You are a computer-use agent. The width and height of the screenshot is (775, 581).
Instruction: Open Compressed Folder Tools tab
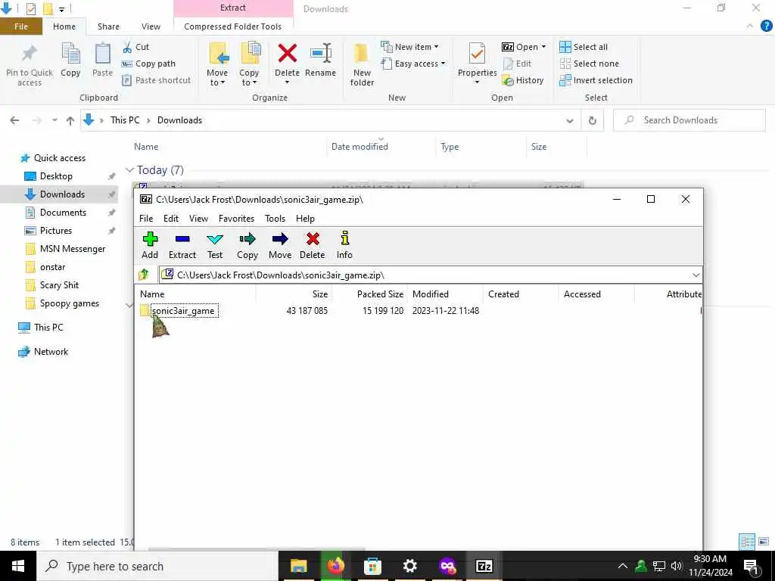tap(233, 26)
